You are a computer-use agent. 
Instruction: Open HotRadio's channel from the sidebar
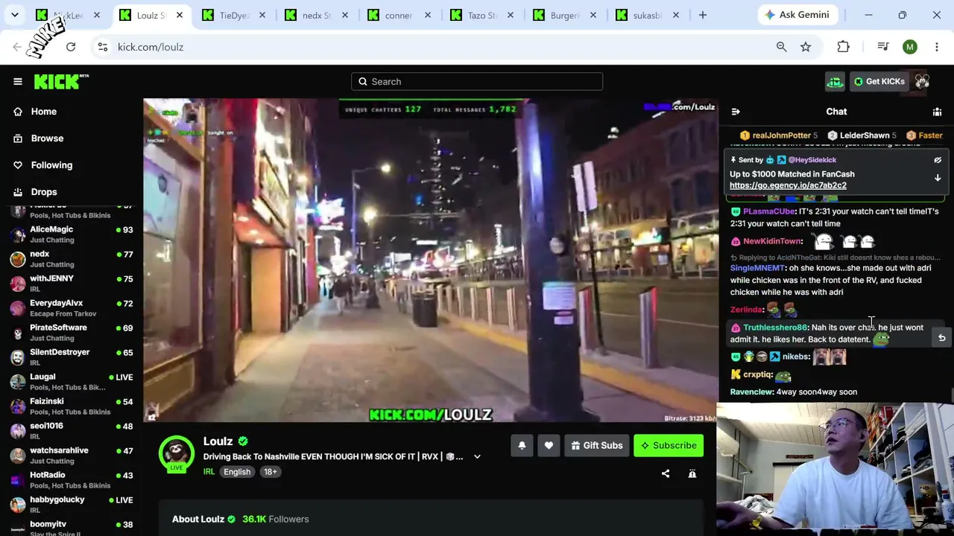(x=72, y=480)
